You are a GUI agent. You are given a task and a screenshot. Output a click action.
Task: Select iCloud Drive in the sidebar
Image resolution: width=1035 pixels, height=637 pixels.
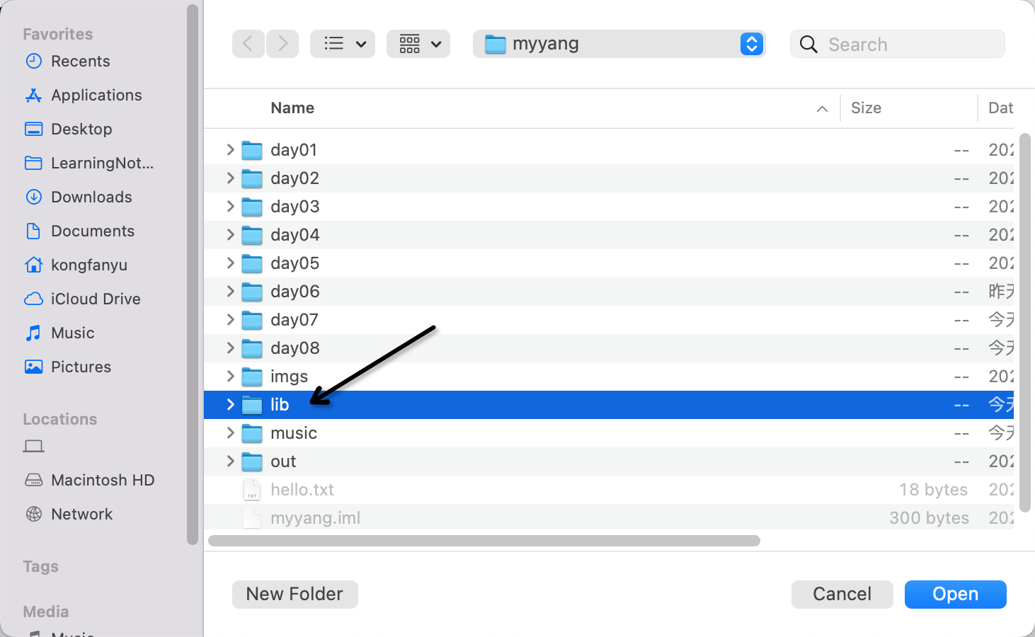pos(96,299)
